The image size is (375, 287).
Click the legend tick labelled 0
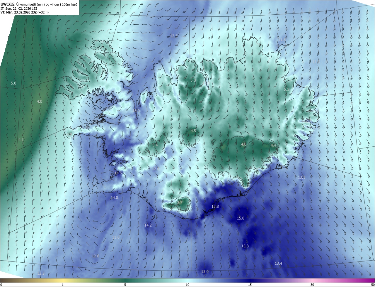[x=1, y=285]
